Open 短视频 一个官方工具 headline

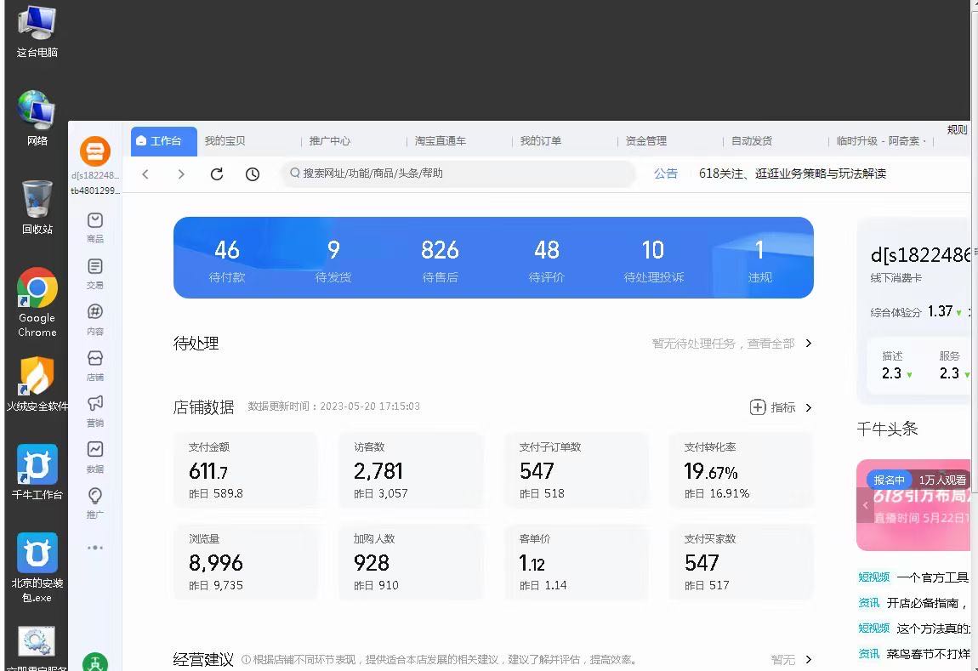tap(913, 577)
